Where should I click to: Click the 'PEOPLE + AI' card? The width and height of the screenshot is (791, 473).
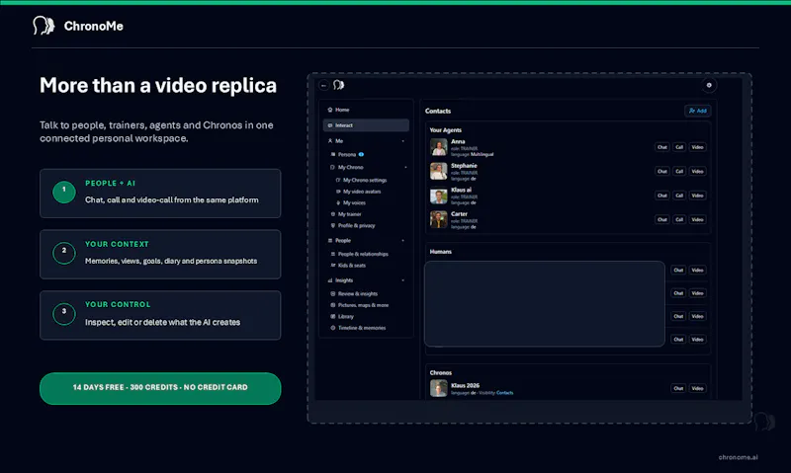tap(160, 194)
